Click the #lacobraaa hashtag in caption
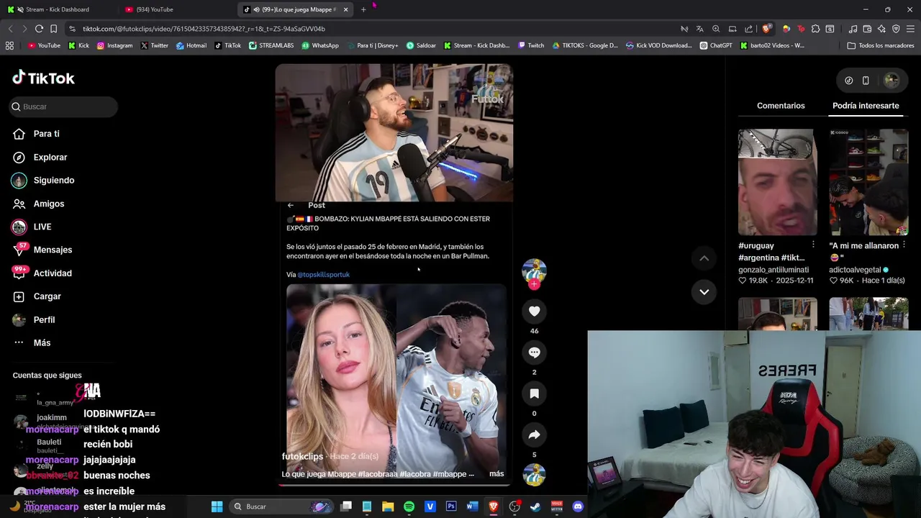 (378, 474)
